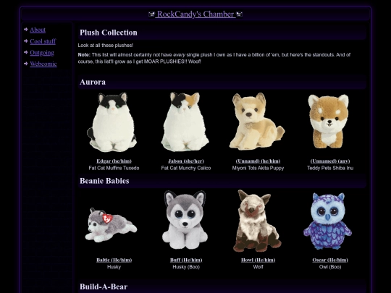Click the arrow icon beside About
This screenshot has height=293, width=391.
[x=26, y=30]
